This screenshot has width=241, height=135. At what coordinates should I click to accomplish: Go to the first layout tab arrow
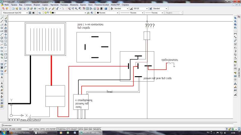pos(9,120)
